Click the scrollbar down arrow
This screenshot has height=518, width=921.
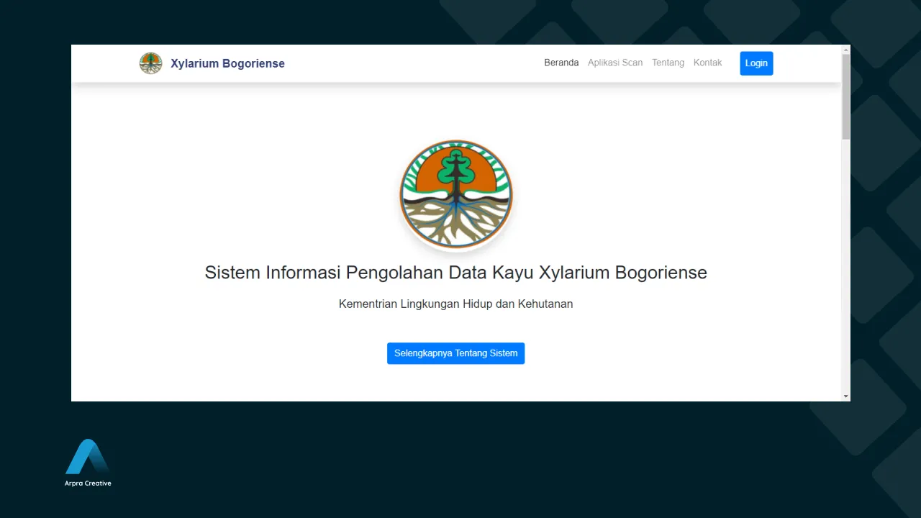(845, 396)
